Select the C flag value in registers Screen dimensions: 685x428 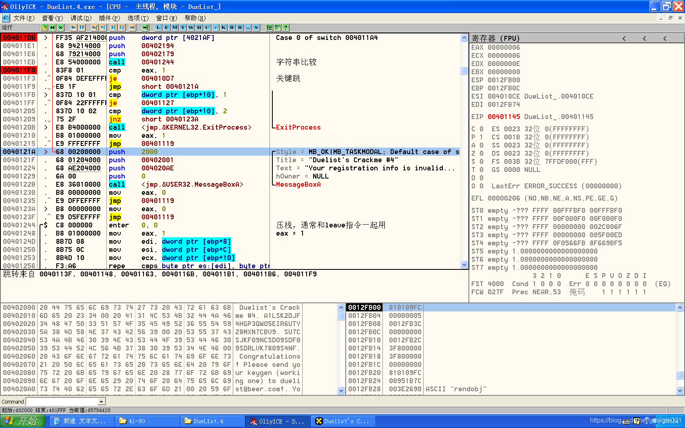482,129
